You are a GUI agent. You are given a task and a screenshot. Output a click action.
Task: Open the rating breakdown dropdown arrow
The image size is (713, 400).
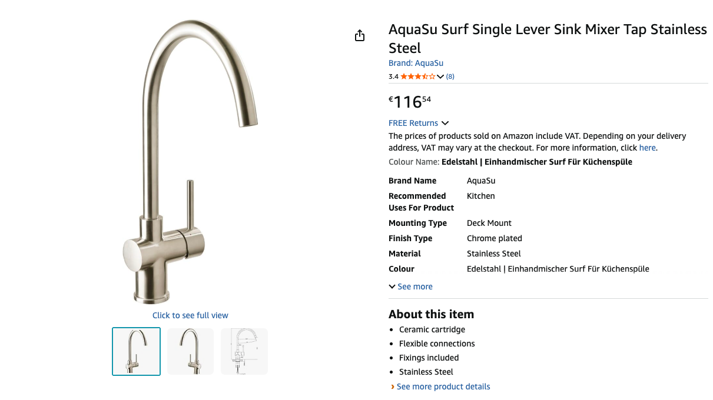click(x=440, y=76)
